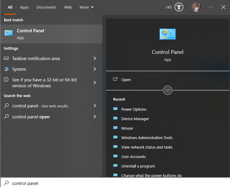Expand the control panel open arrow
The width and height of the screenshot is (230, 187).
(x=95, y=117)
